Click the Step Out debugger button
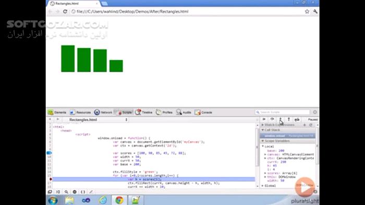 (289, 119)
